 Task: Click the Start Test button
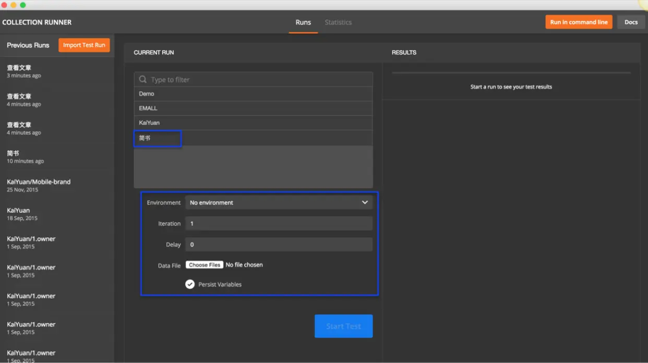[x=343, y=326]
